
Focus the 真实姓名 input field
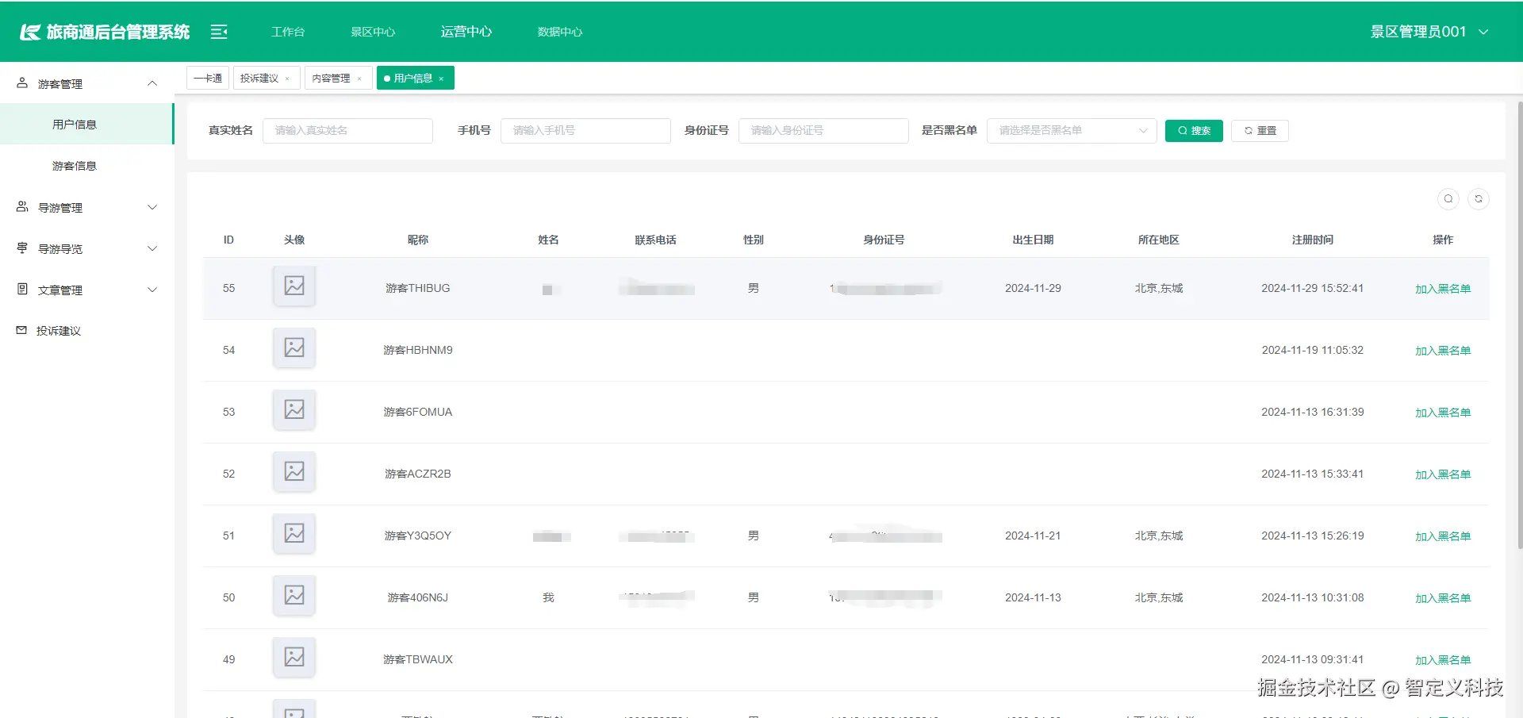coord(347,131)
